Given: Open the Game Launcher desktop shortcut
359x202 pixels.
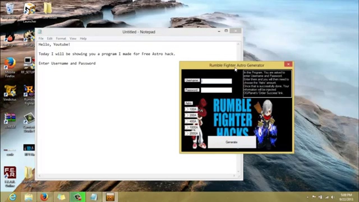Looking at the screenshot, I should (x=29, y=13).
